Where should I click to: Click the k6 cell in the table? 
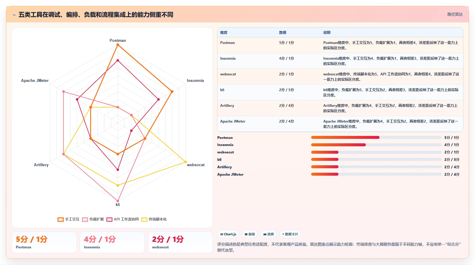tap(222, 90)
